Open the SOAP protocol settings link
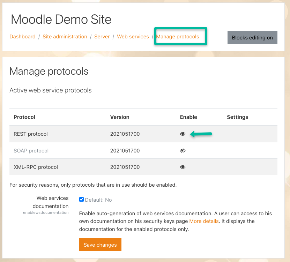 [31, 150]
